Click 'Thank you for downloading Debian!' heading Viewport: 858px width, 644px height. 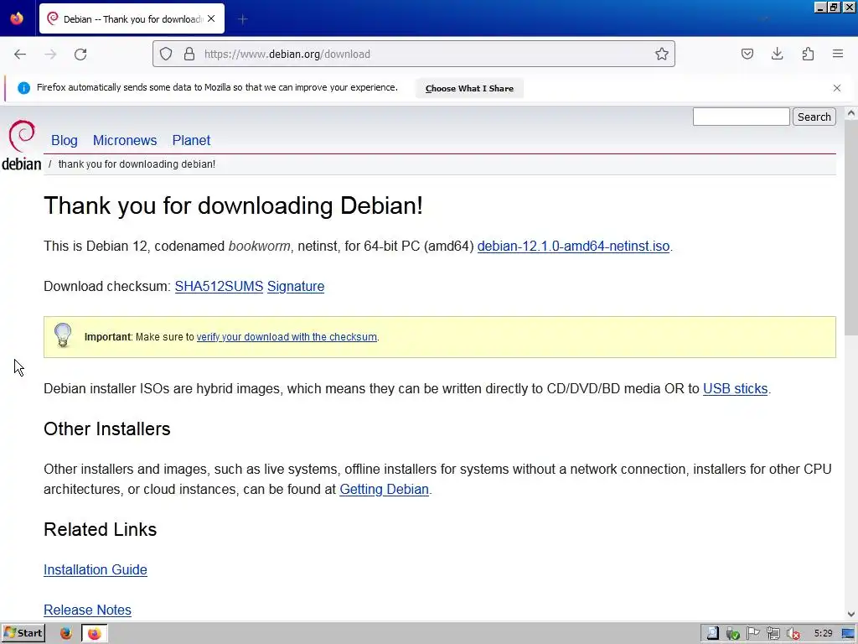[233, 206]
